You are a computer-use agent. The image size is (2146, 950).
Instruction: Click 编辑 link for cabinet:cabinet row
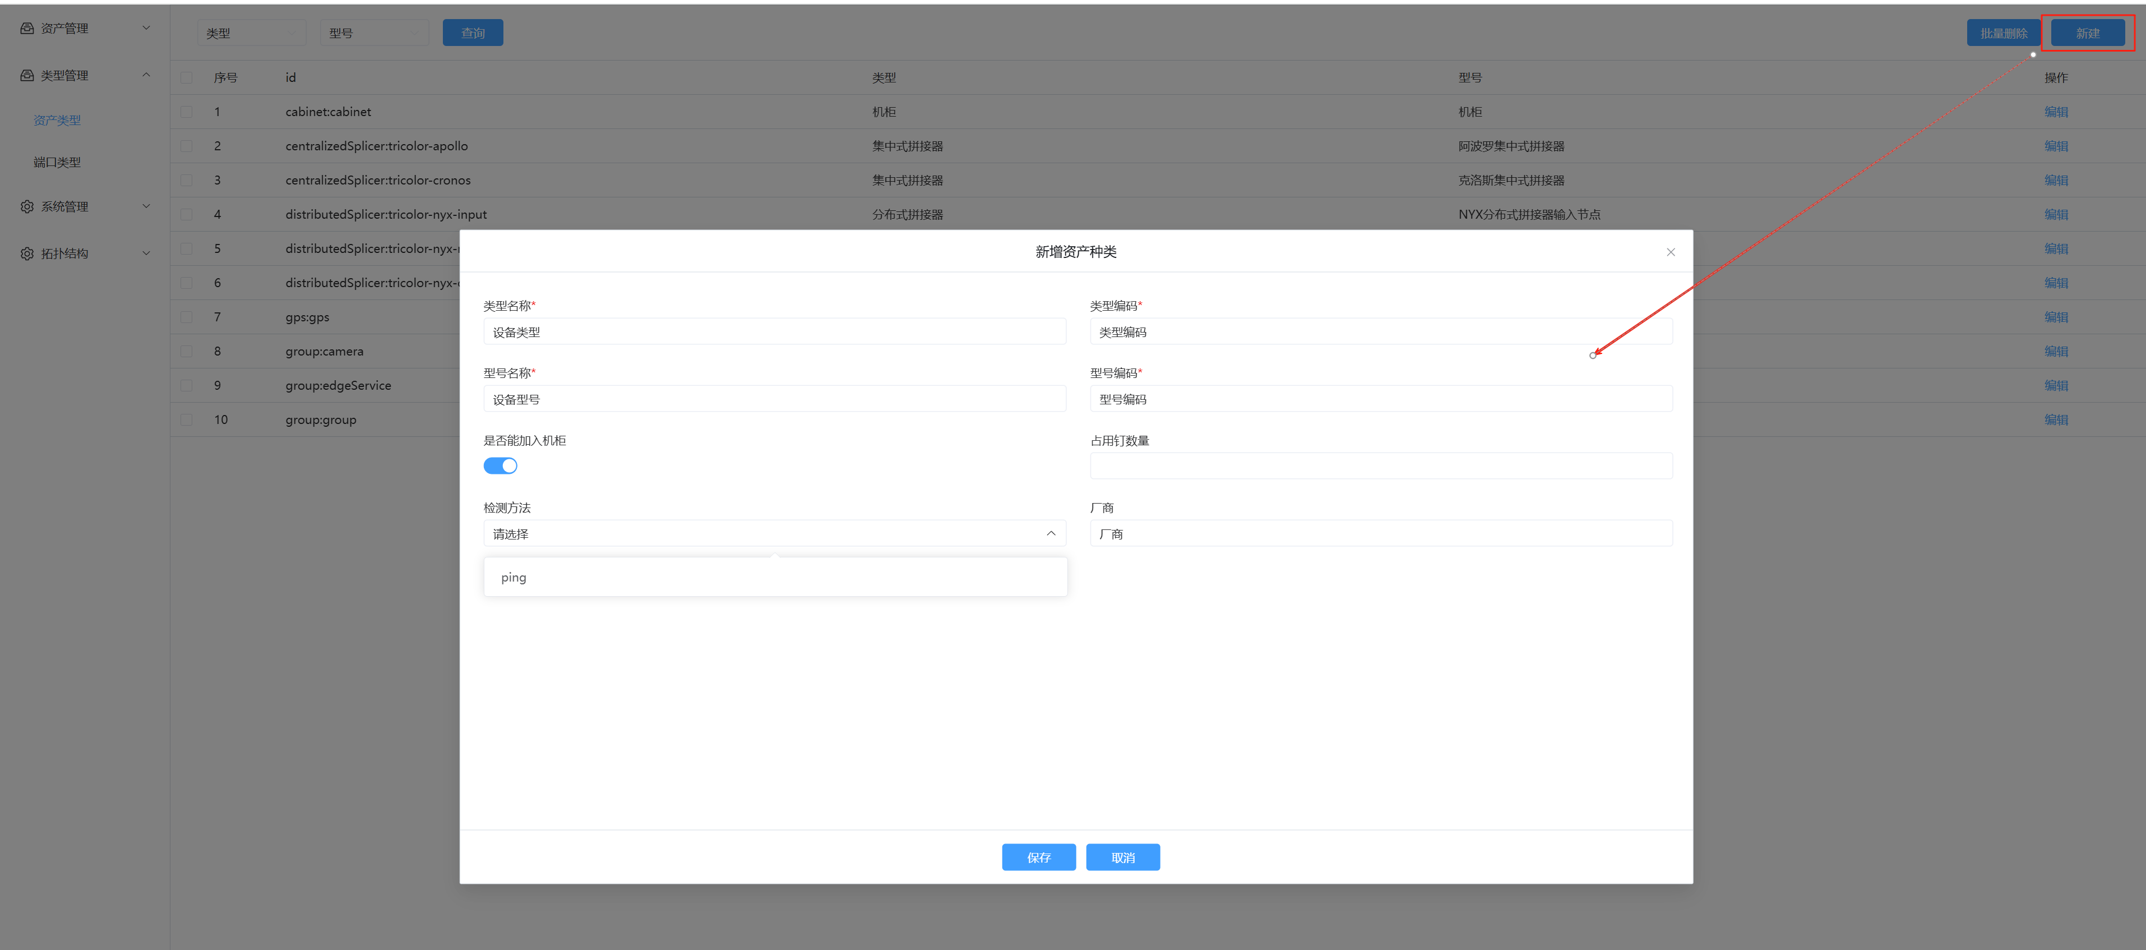coord(2056,112)
